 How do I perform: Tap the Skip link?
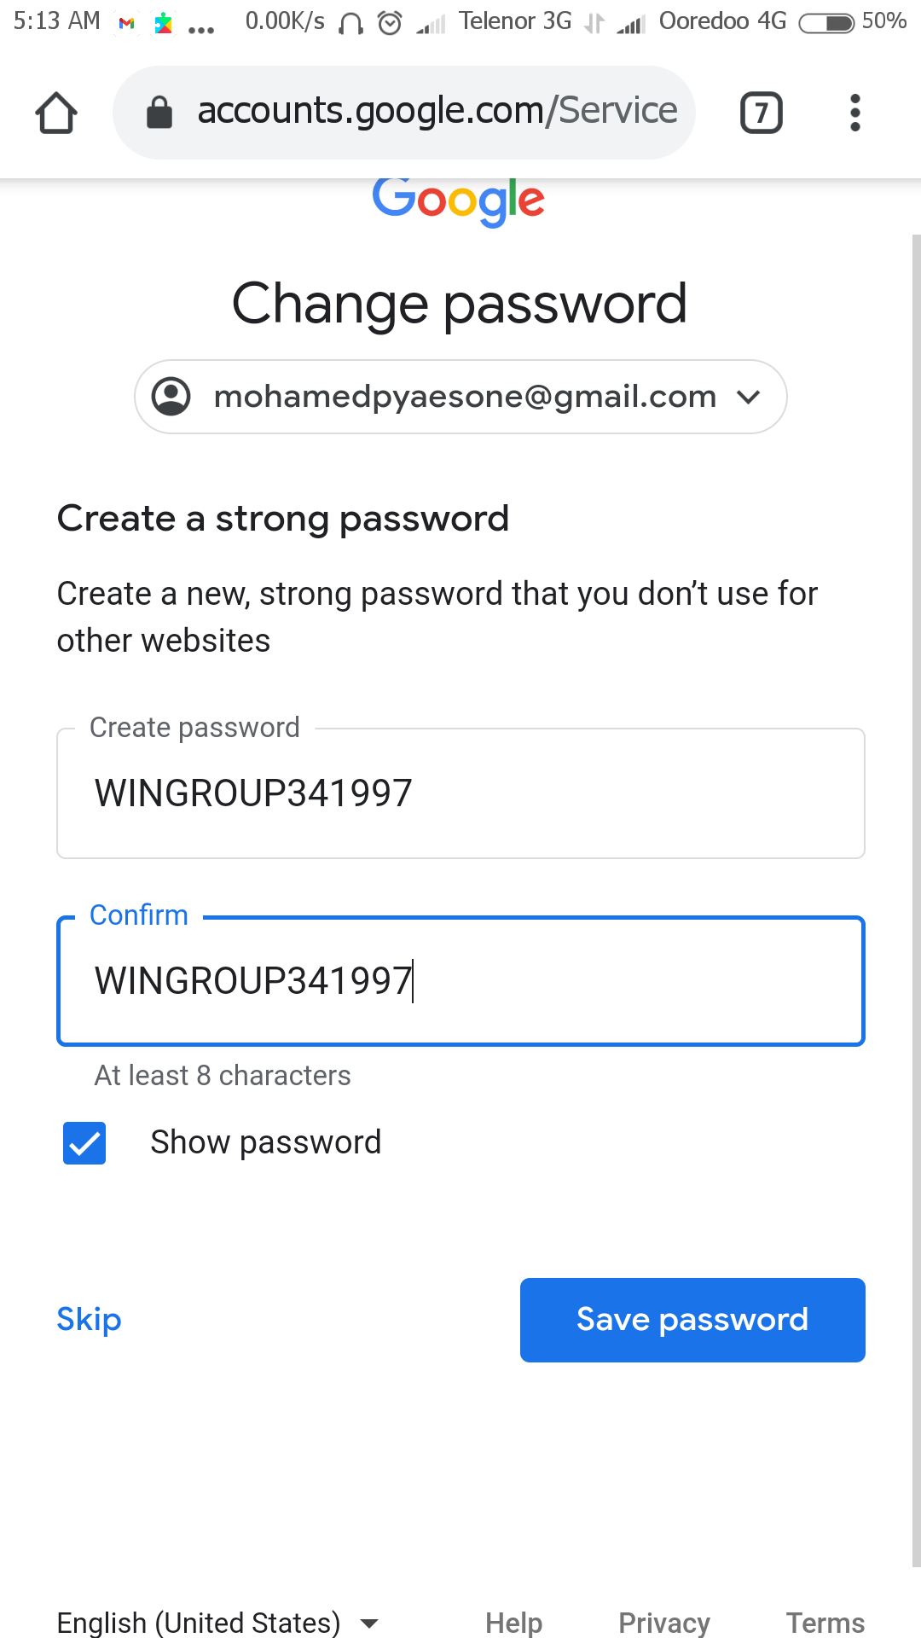[x=89, y=1320]
